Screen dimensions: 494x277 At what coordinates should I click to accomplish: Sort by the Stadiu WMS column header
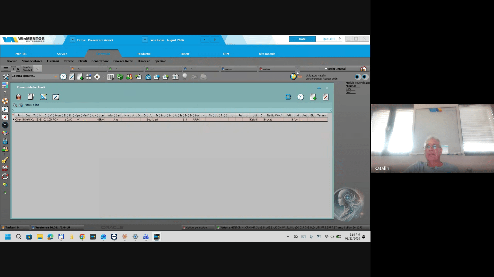coord(274,115)
